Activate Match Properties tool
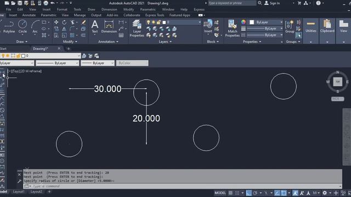 [x=233, y=28]
